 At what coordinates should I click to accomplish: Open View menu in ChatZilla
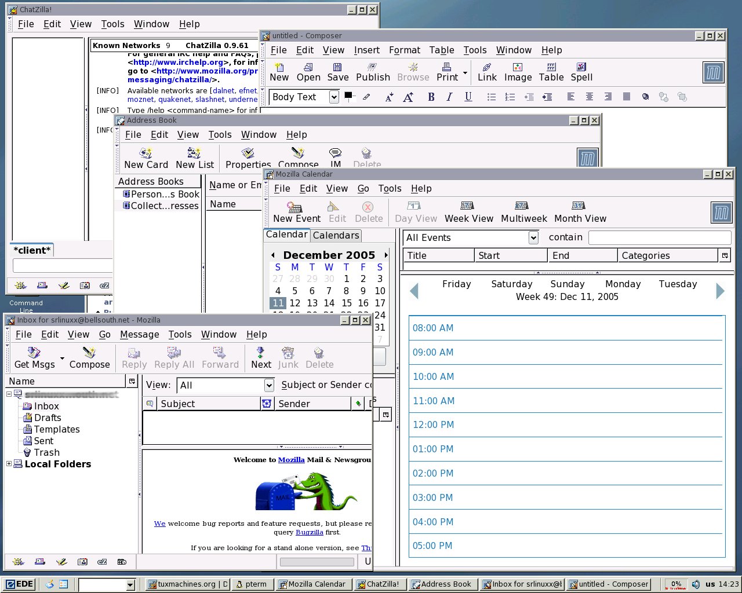tap(81, 24)
